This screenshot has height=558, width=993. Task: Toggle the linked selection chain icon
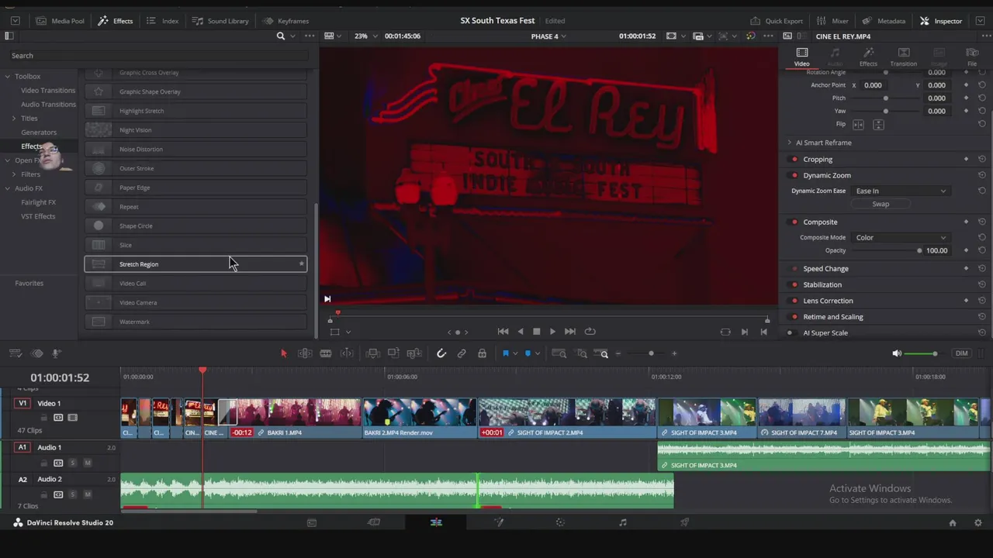tap(462, 353)
